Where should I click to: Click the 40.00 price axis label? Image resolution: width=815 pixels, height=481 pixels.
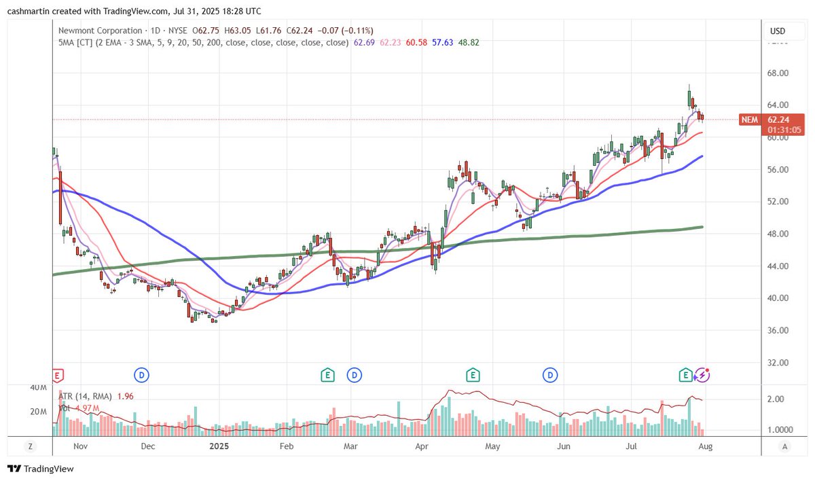[777, 298]
